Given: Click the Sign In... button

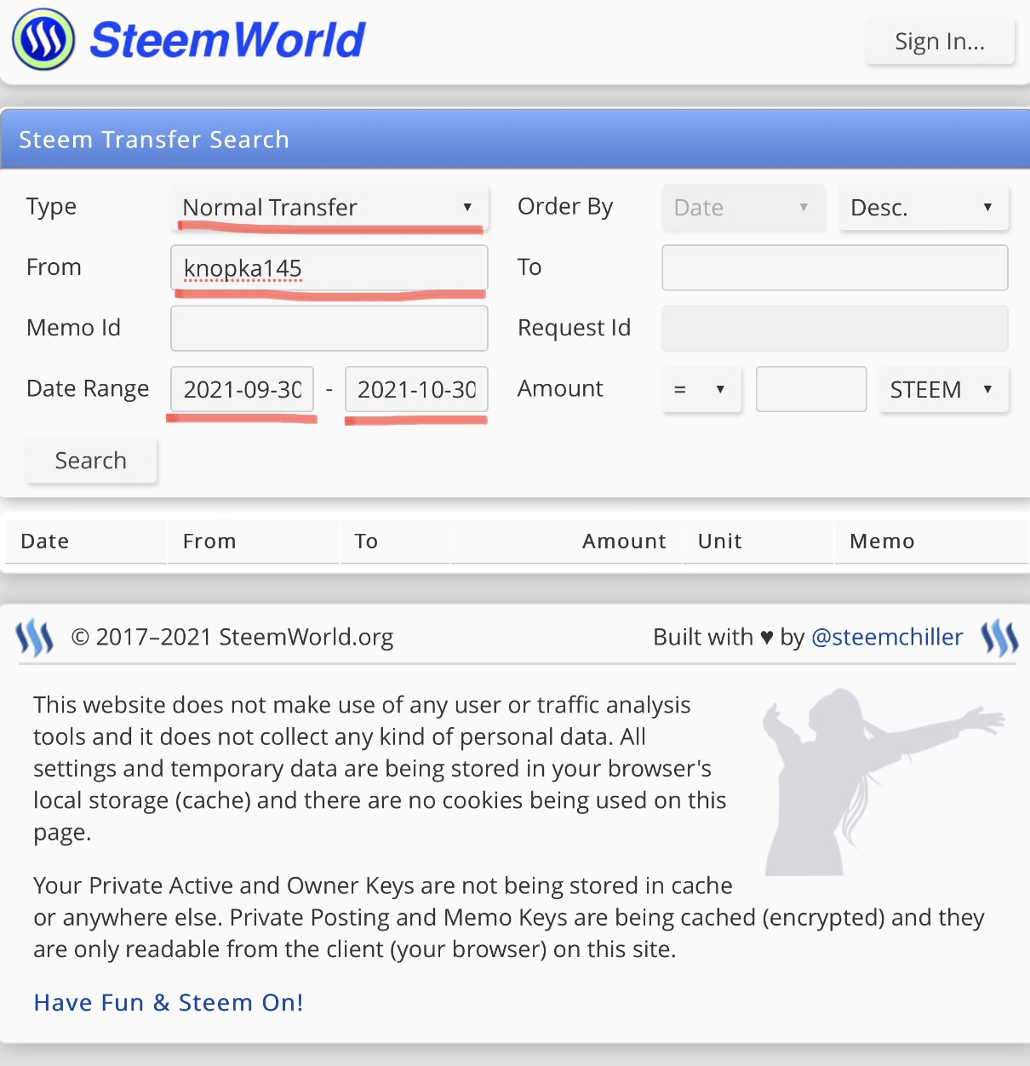Looking at the screenshot, I should 940,42.
